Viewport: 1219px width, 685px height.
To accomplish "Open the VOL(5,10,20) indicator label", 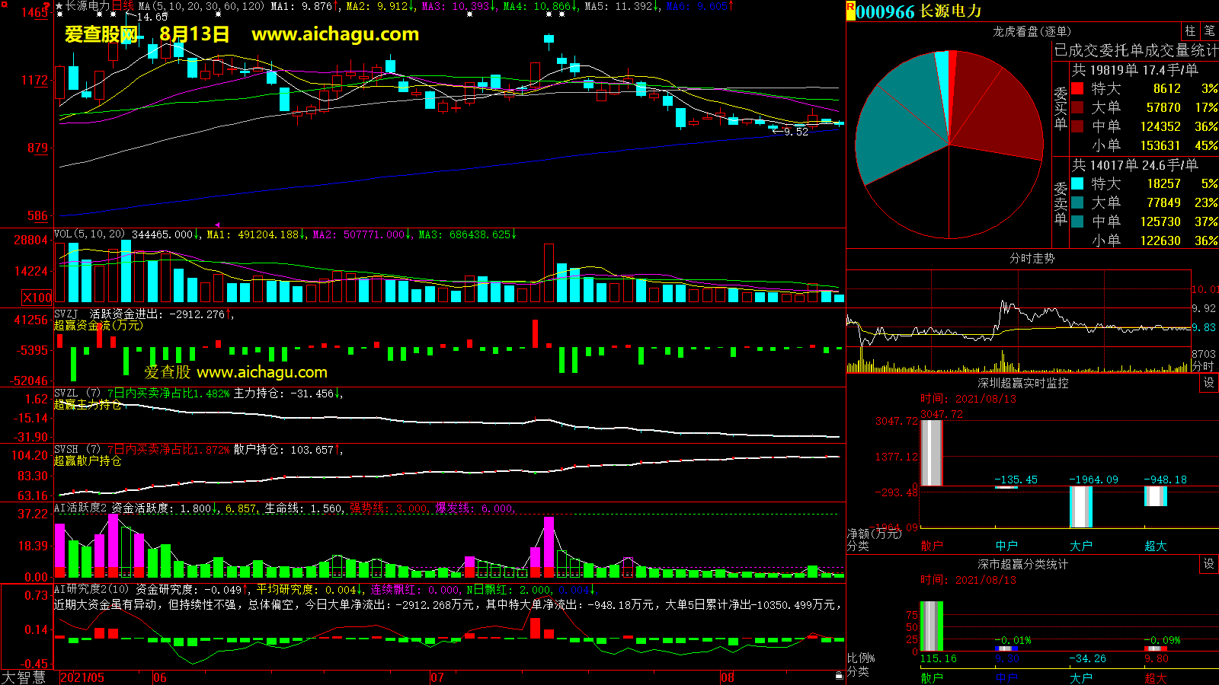I will pos(89,234).
